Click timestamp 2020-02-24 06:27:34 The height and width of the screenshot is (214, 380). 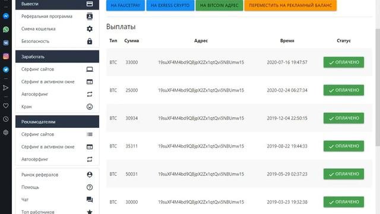[x=287, y=90]
